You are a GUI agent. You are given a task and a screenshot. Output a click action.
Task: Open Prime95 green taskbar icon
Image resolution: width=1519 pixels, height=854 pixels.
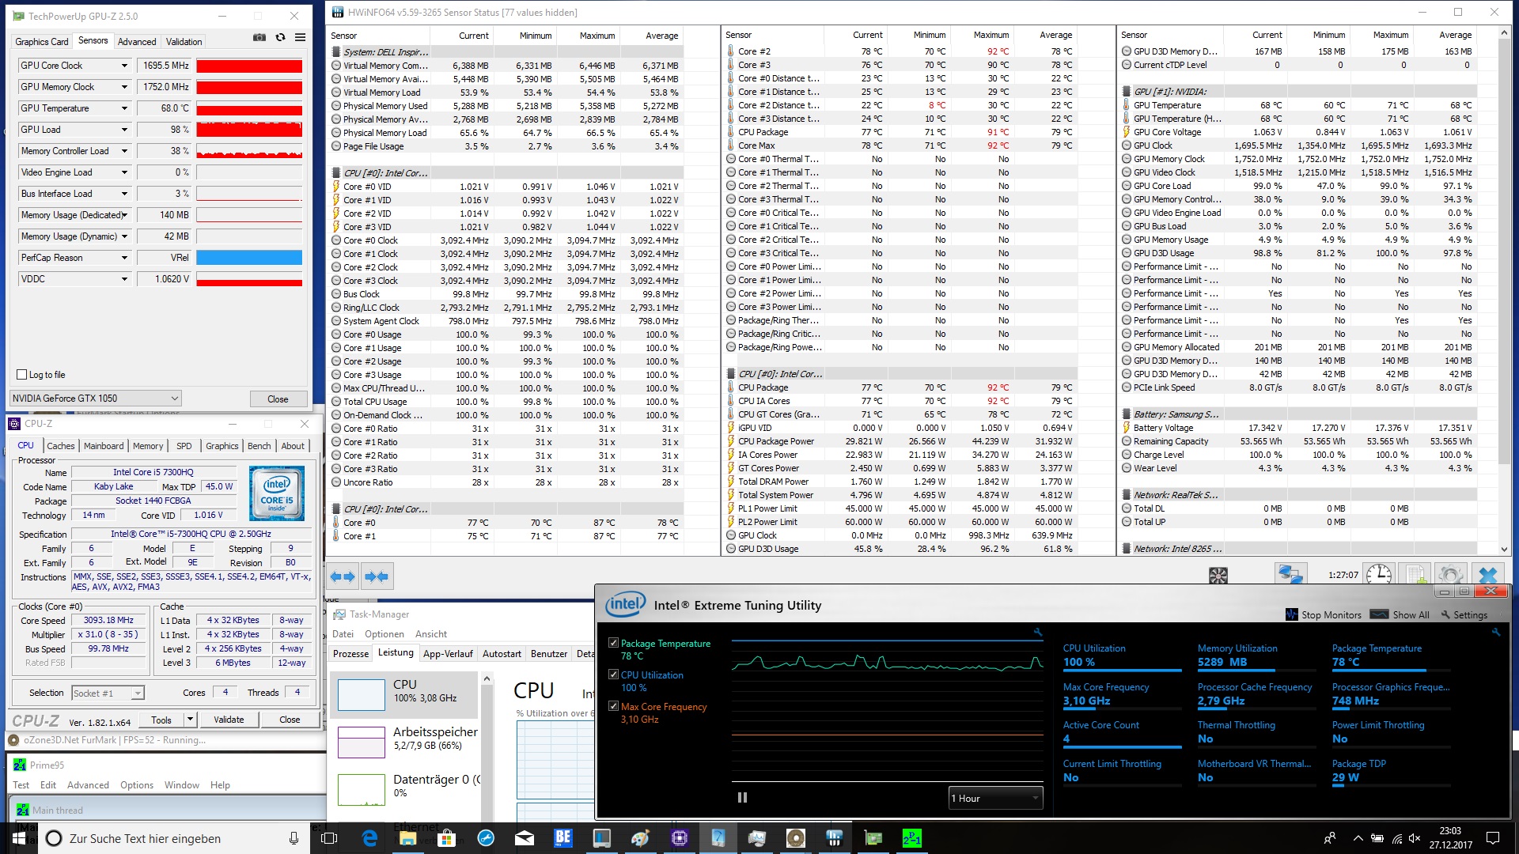[912, 838]
